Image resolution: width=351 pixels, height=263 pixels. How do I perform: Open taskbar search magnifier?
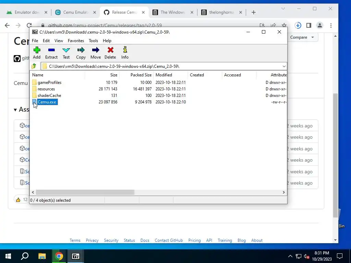25,256
